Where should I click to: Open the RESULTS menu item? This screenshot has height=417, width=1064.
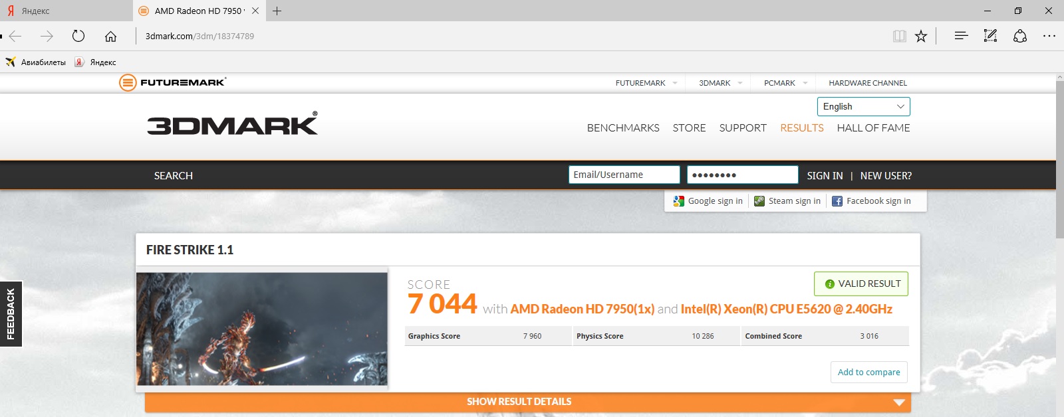point(802,127)
